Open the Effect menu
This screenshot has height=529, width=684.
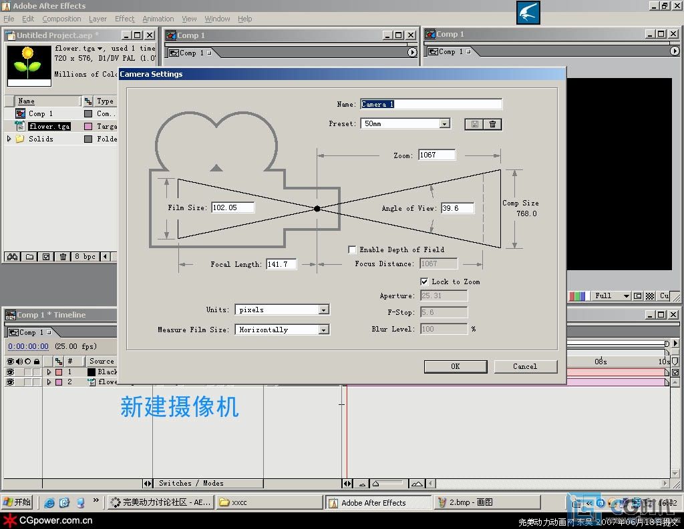point(125,19)
